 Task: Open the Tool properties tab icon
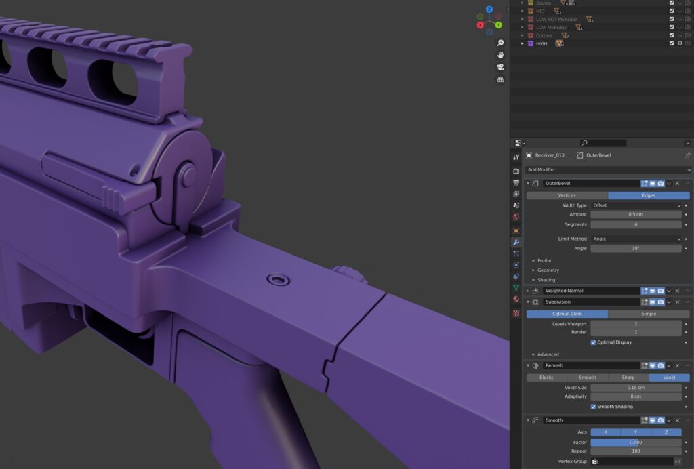(x=516, y=157)
